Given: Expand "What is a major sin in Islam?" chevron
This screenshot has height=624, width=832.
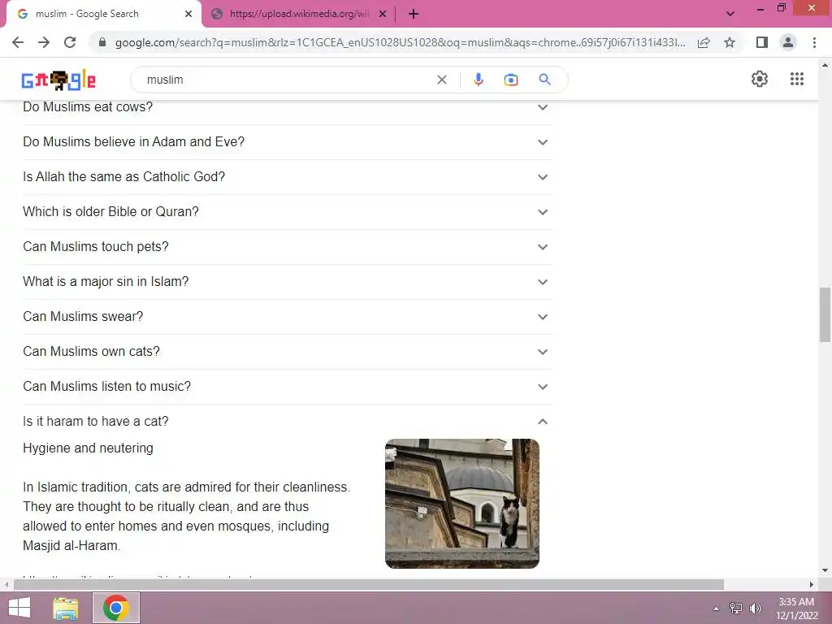Looking at the screenshot, I should [x=542, y=282].
